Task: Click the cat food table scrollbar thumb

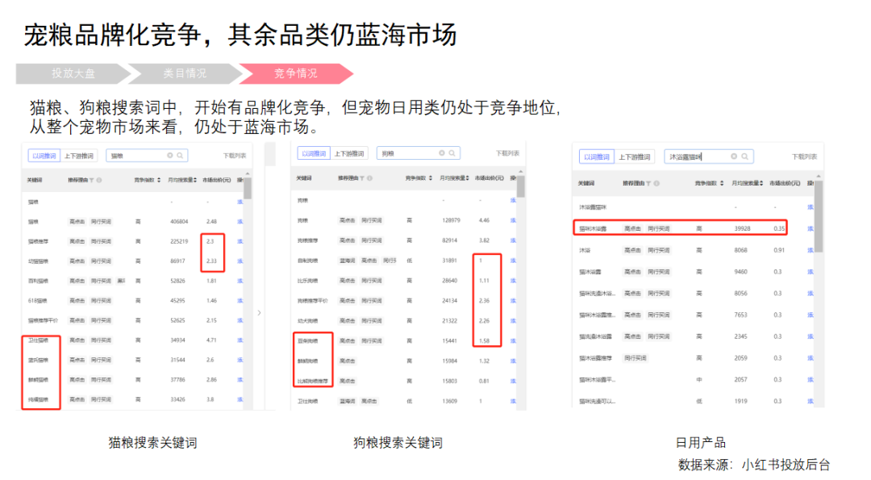Action: 248,188
